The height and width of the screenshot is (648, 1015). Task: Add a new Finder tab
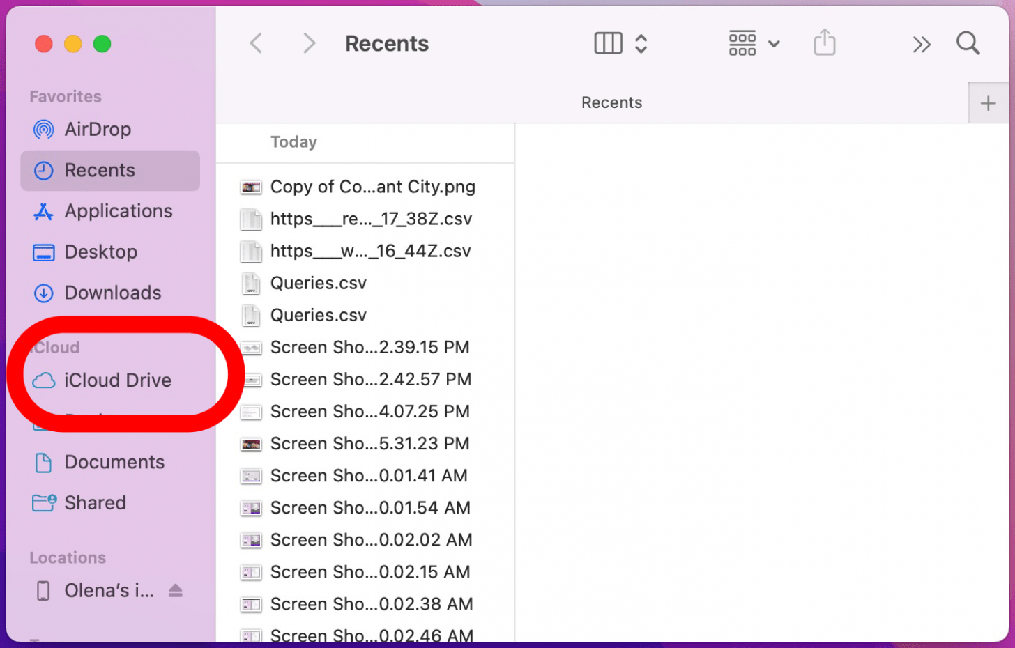987,104
